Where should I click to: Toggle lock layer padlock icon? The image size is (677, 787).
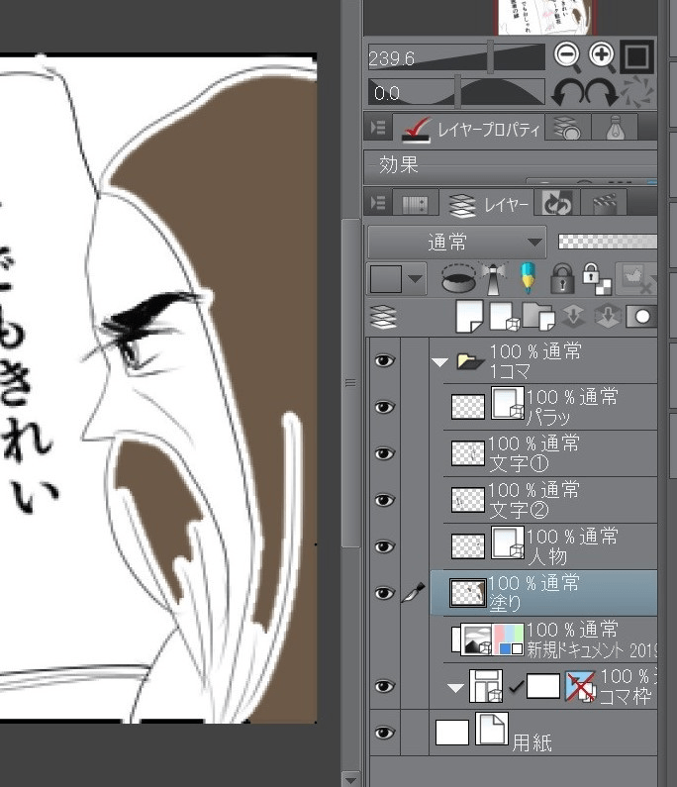tap(562, 278)
